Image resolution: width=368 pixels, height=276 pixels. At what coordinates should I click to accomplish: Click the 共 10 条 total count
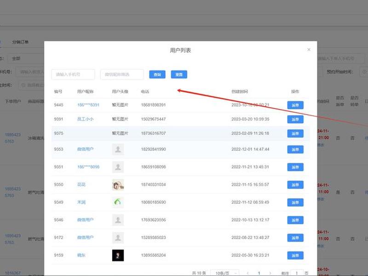click(x=199, y=273)
